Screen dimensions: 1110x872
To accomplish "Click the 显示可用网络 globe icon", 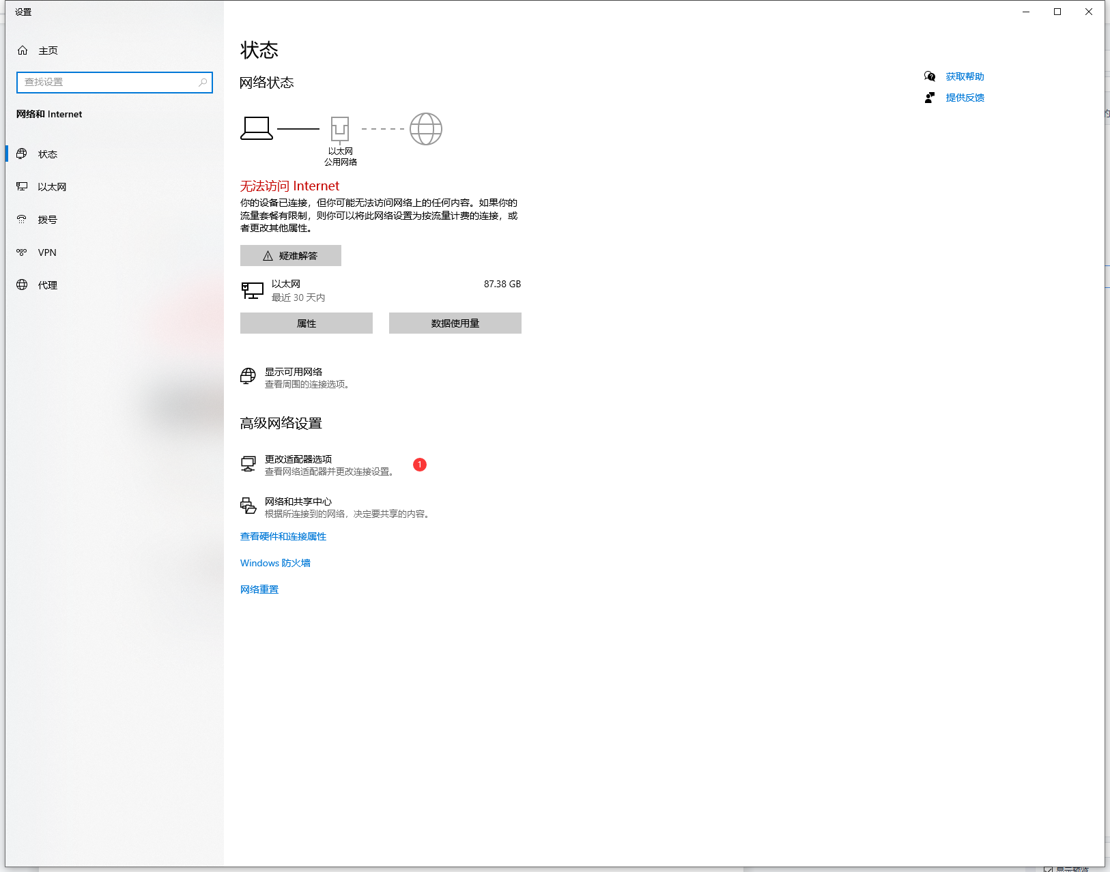I will 248,377.
